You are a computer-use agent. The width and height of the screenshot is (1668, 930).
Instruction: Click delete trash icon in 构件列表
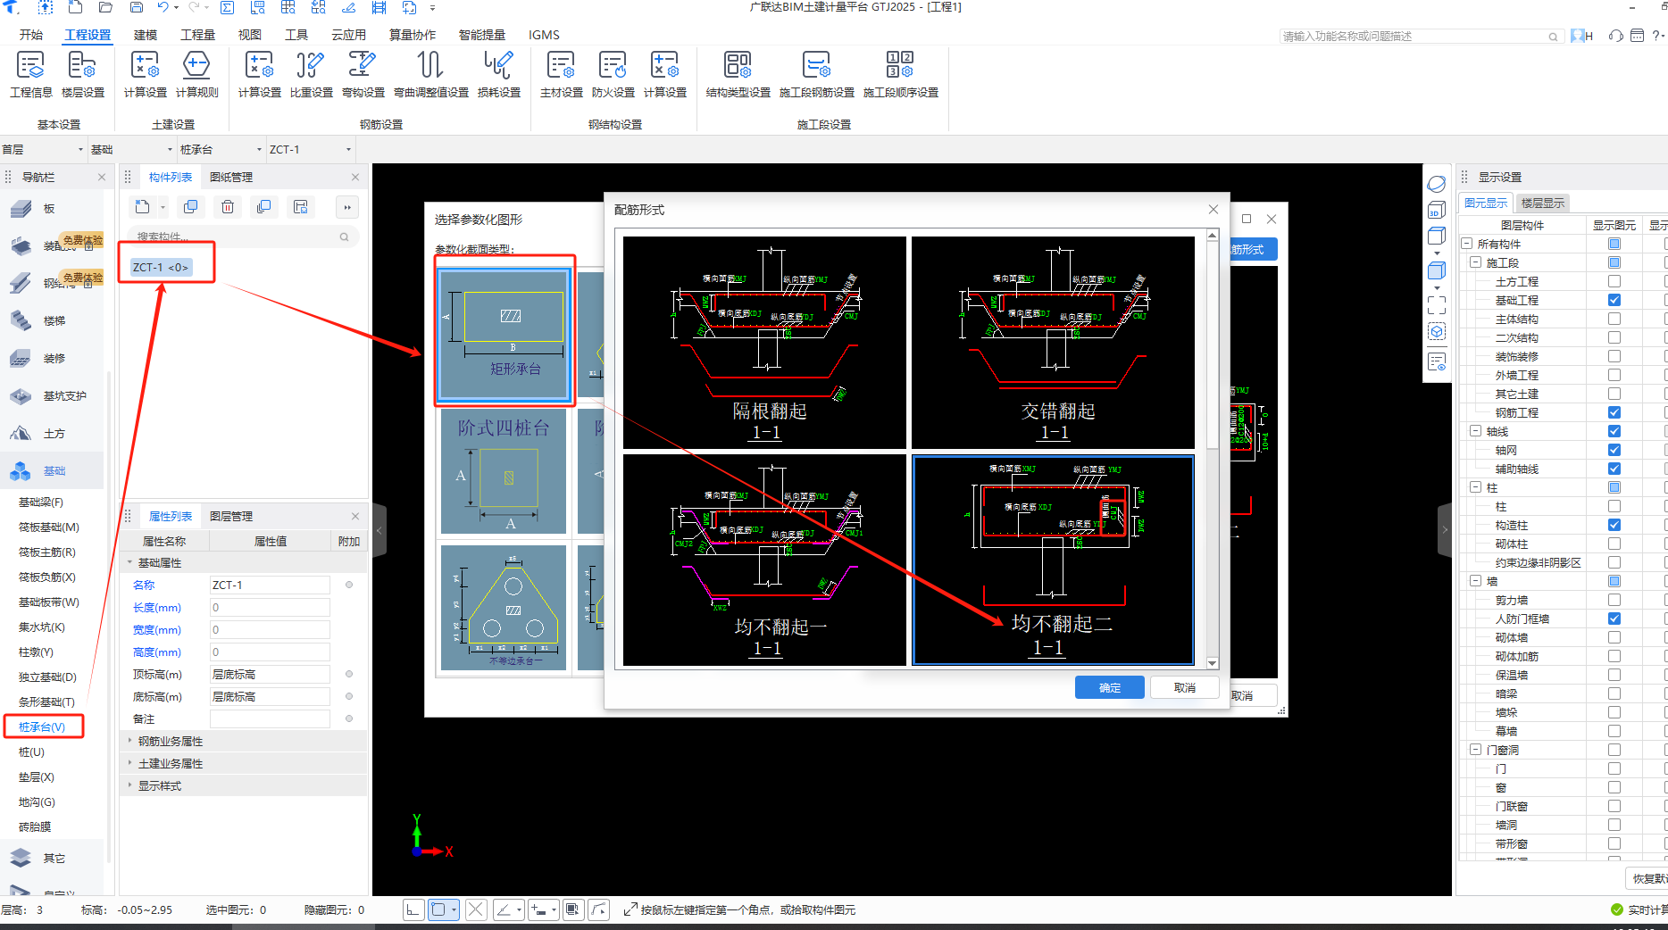pyautogui.click(x=228, y=207)
